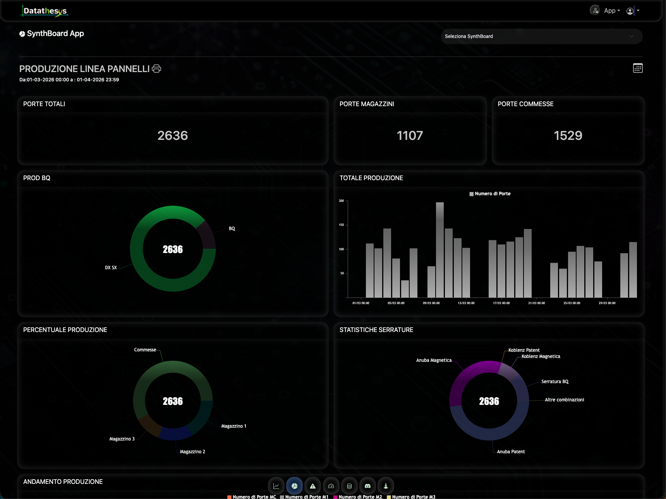Viewport: 666px width, 499px height.
Task: Click the date range text under the title
Action: tap(69, 80)
